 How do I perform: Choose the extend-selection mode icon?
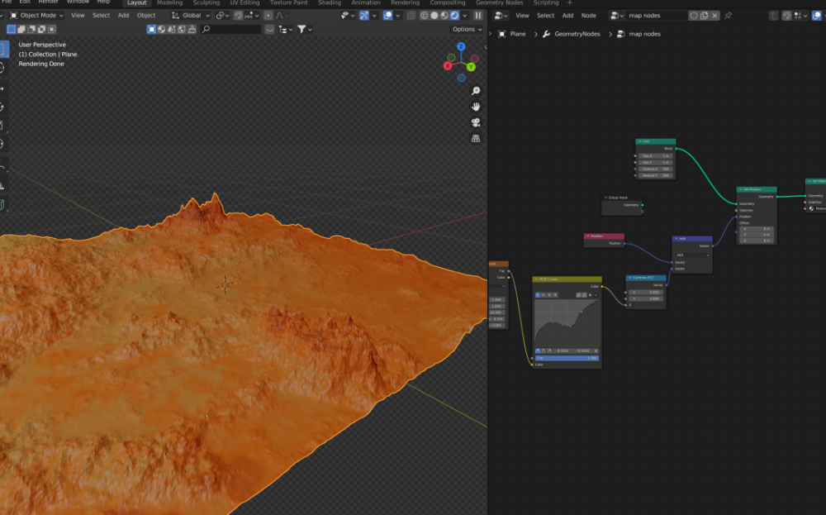[21, 29]
